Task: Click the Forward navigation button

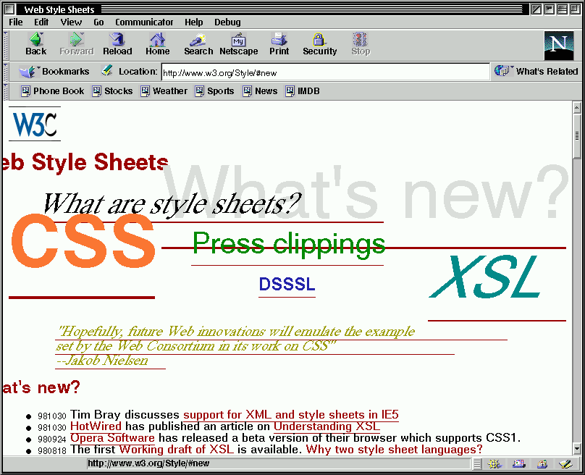Action: click(x=77, y=44)
